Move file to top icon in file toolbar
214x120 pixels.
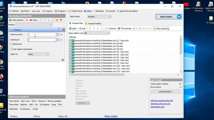pyautogui.click(x=90, y=29)
